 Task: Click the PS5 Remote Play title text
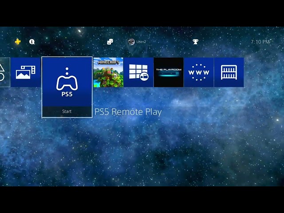click(x=128, y=112)
